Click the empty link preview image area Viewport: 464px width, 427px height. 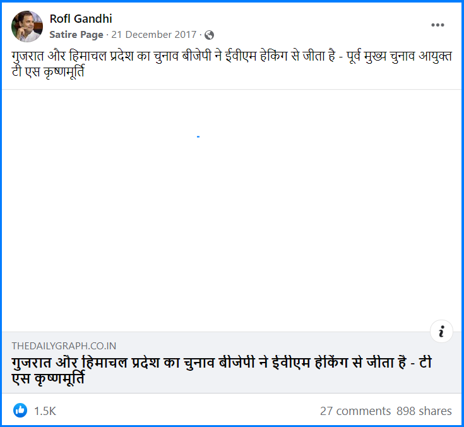(x=232, y=210)
